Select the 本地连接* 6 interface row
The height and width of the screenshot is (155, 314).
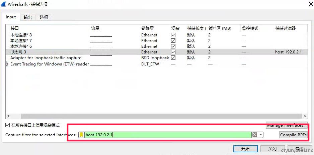click(x=157, y=46)
